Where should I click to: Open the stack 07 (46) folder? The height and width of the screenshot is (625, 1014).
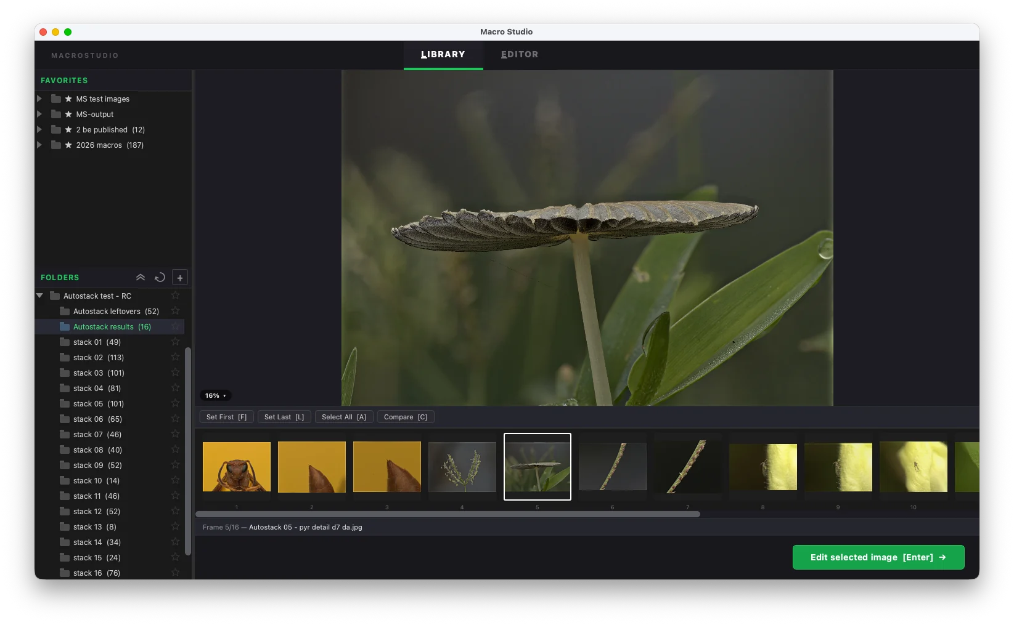(110, 434)
